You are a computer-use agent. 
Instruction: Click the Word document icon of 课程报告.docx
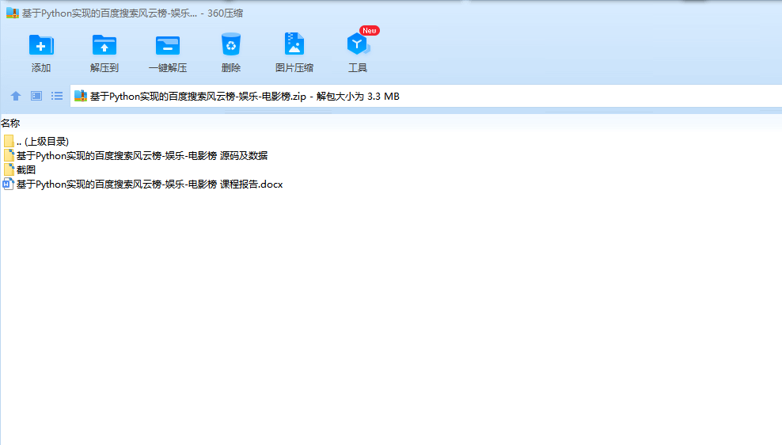(x=8, y=184)
